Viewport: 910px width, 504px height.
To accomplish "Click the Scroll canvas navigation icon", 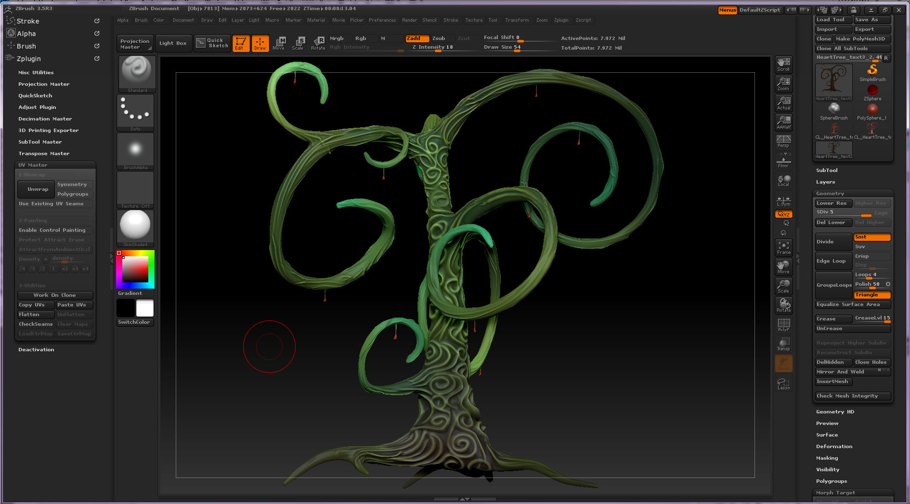I will point(783,64).
